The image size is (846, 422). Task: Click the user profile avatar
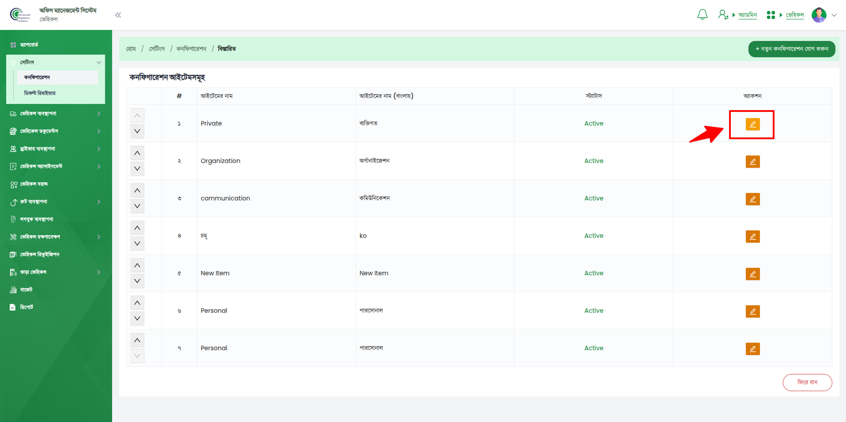819,15
